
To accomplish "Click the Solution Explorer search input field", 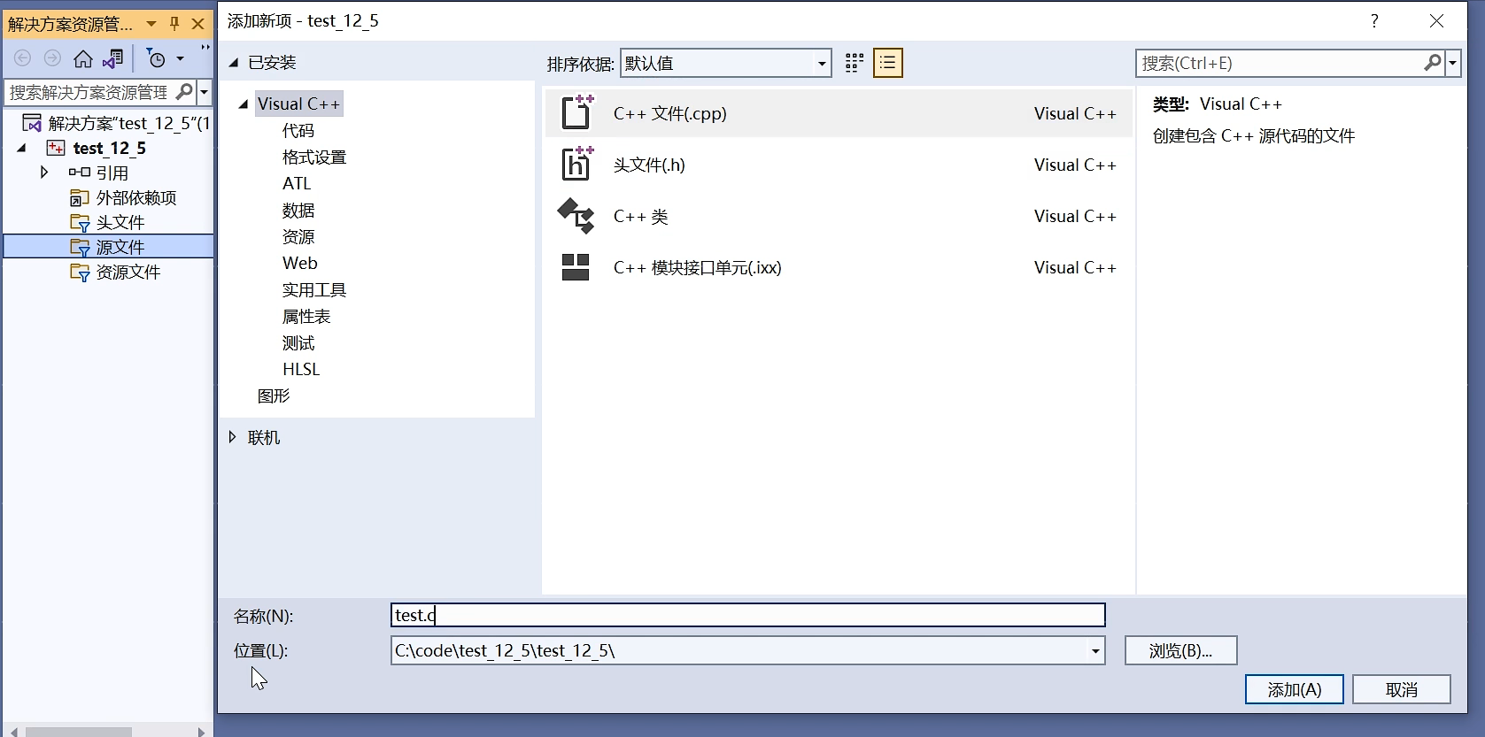I will pyautogui.click(x=89, y=91).
